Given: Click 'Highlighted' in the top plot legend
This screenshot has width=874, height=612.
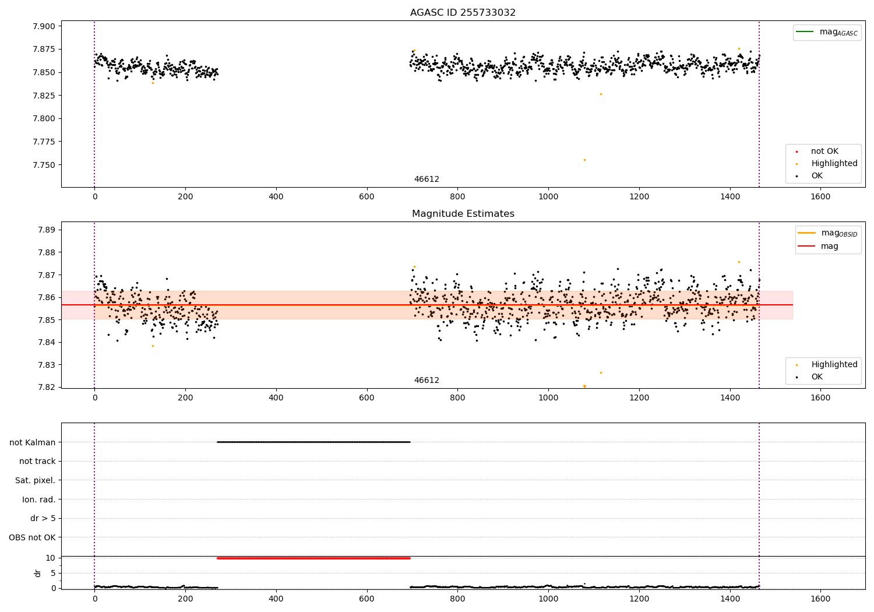Looking at the screenshot, I should pos(834,163).
